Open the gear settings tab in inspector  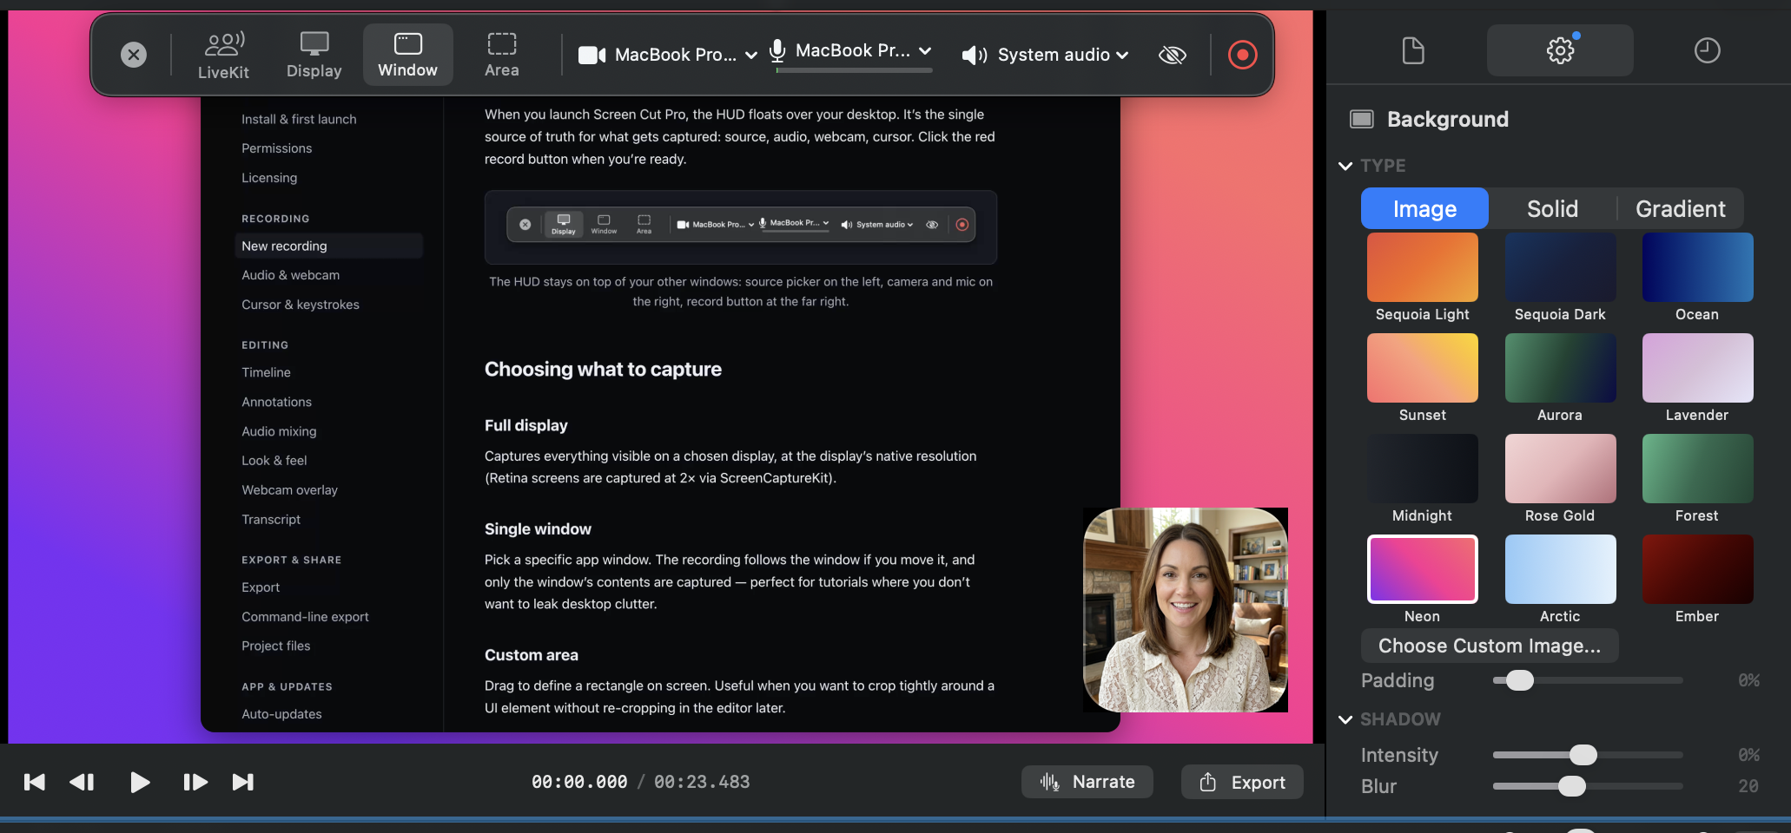[1560, 50]
